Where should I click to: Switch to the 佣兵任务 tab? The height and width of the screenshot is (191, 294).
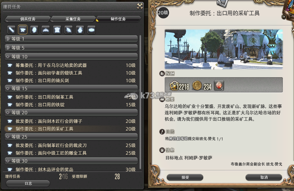click(28, 19)
